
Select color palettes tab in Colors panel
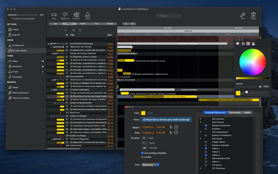[248, 44]
